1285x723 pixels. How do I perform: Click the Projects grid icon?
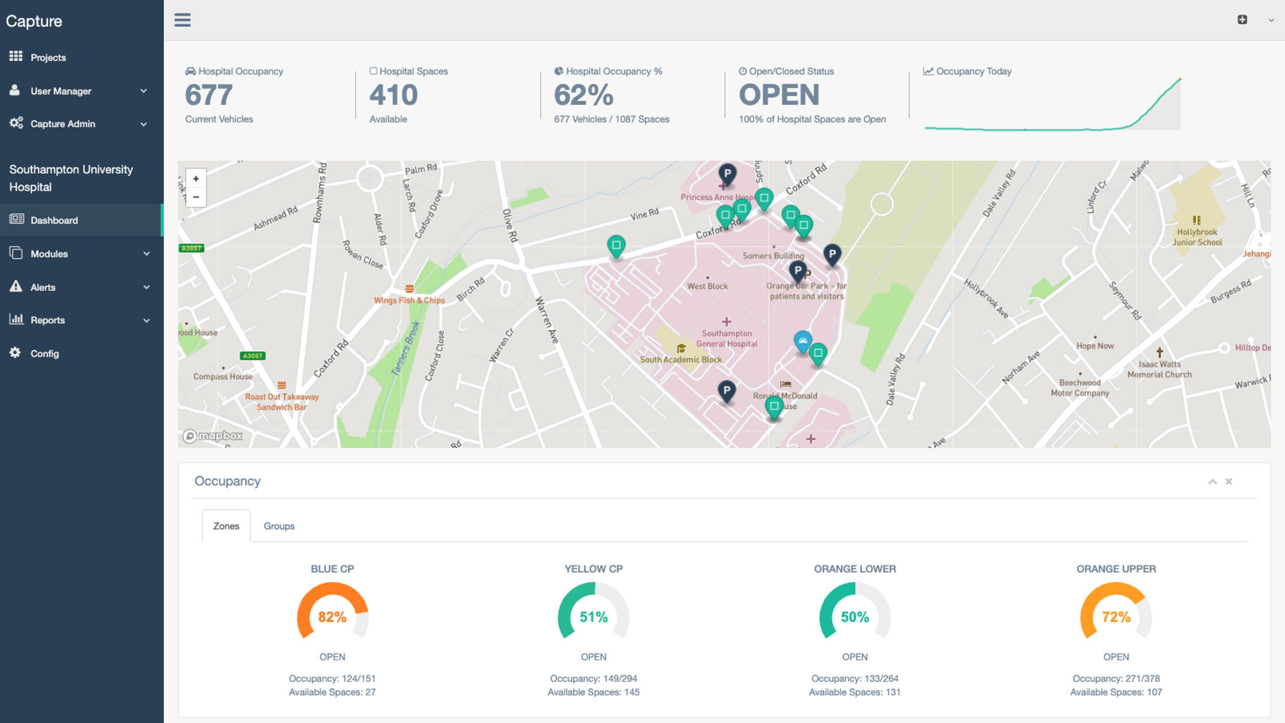[16, 56]
